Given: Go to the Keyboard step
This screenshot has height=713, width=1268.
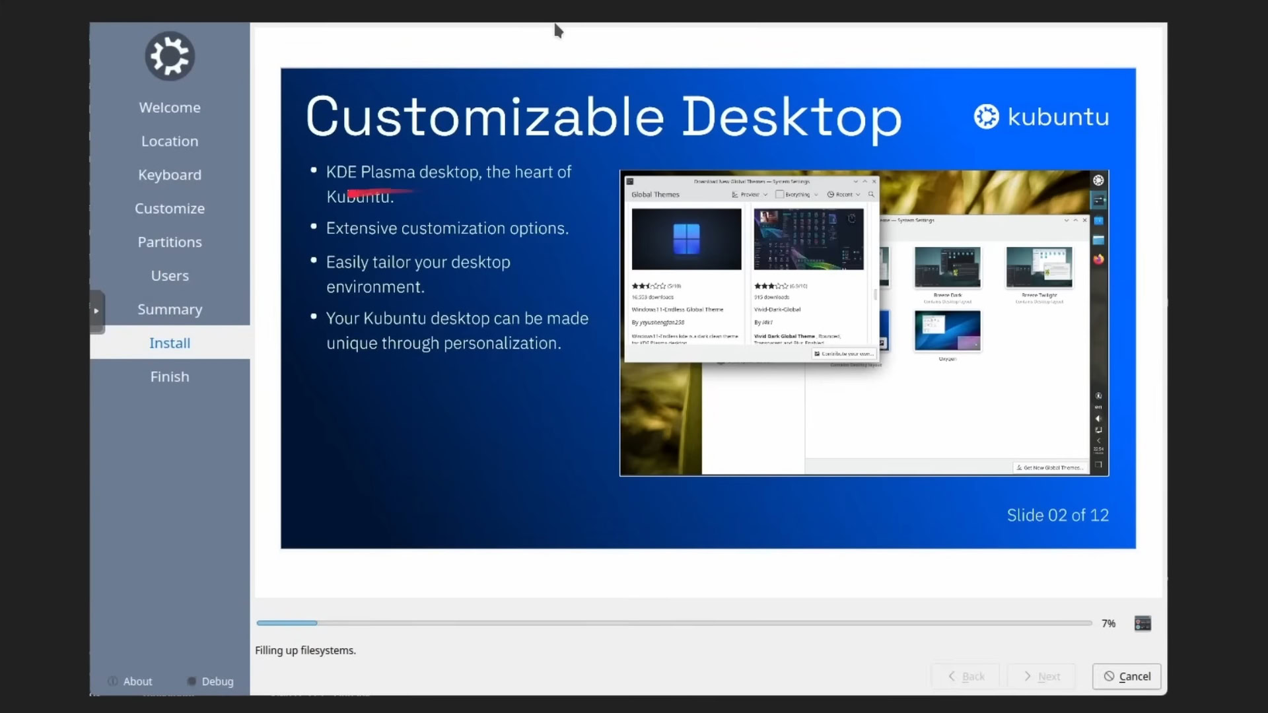Looking at the screenshot, I should [170, 175].
